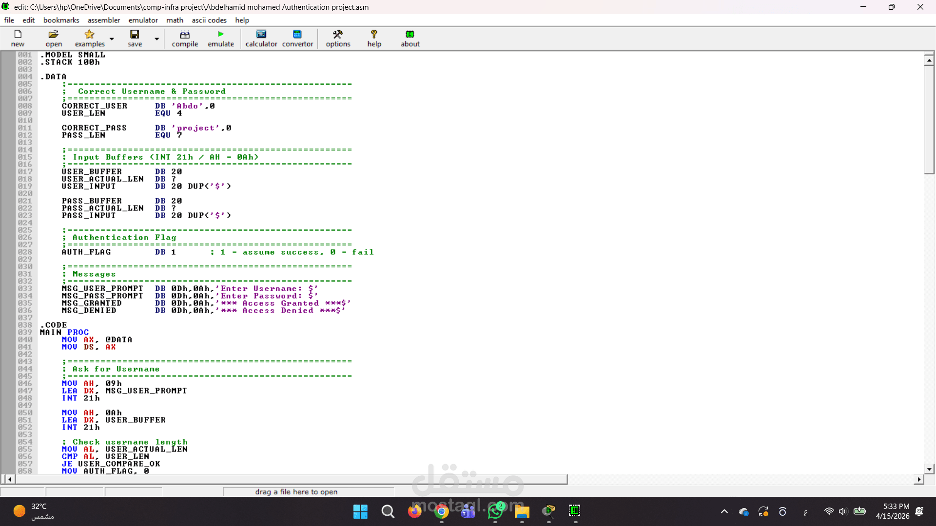Open WhatsApp from the taskbar

tap(495, 511)
